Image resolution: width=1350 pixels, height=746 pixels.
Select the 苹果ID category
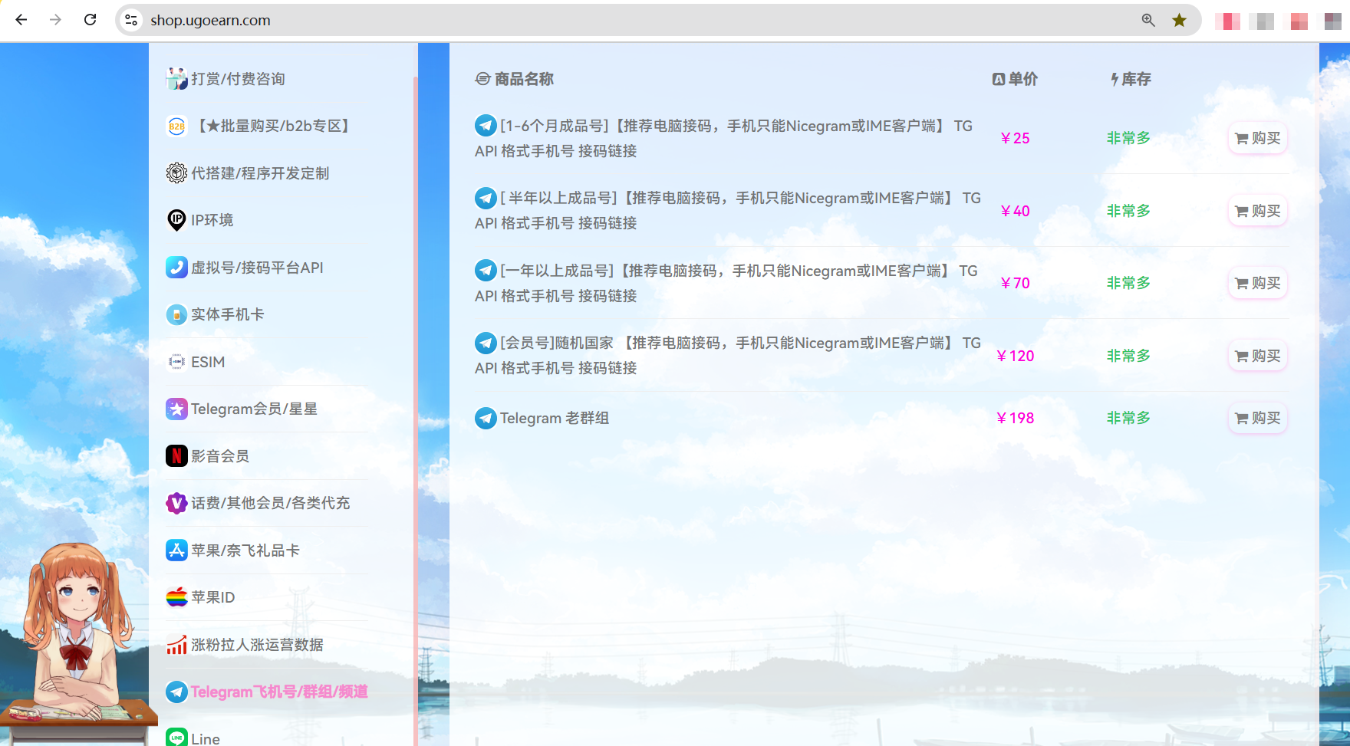[x=212, y=597]
